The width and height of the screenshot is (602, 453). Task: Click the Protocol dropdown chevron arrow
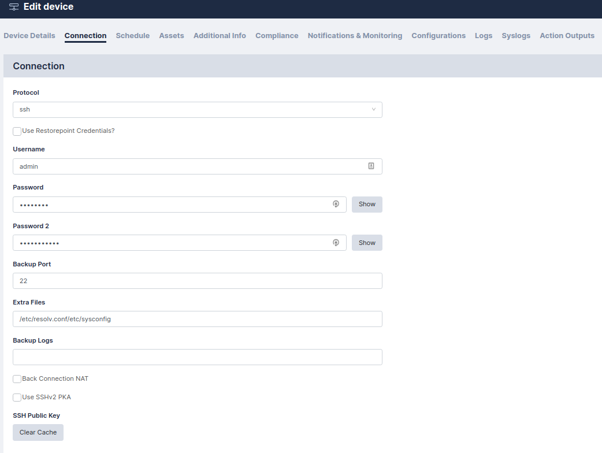pos(374,109)
